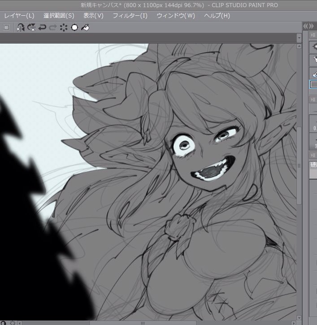
Task: Expand palettes with the right double-chevron
Action: [x=312, y=26]
